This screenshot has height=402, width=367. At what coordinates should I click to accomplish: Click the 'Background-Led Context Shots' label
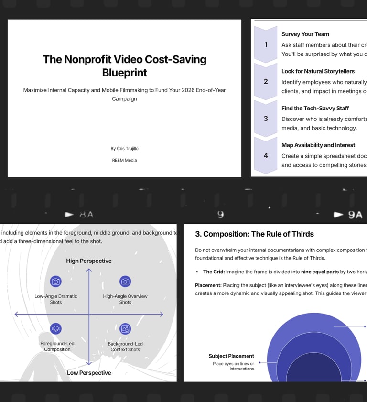(125, 347)
